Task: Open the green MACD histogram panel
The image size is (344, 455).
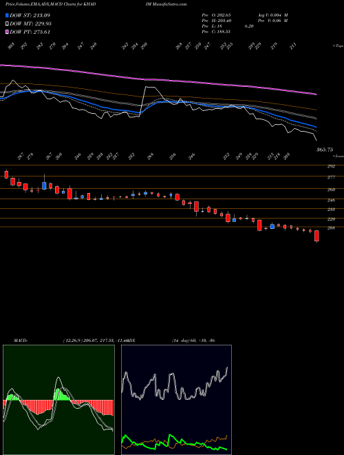Action: [x=58, y=400]
